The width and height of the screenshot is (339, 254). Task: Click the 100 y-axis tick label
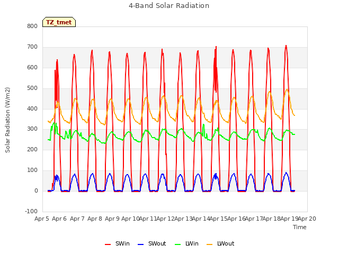(x=32, y=170)
